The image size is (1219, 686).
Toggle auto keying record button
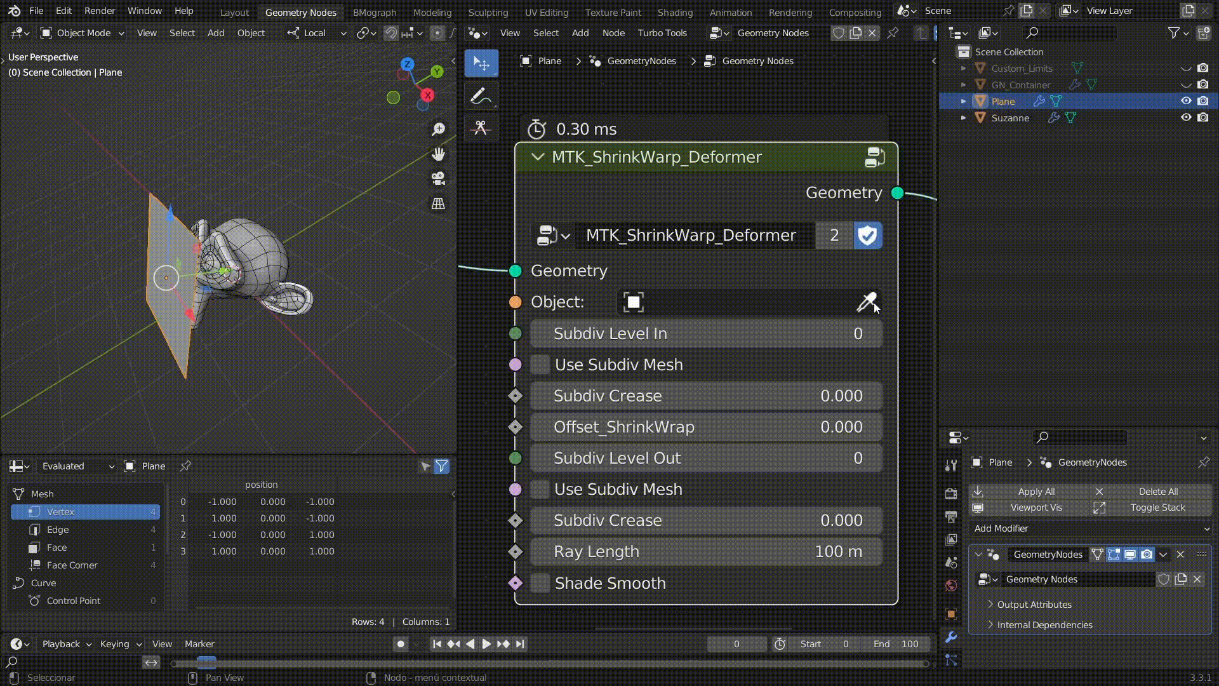click(x=401, y=644)
